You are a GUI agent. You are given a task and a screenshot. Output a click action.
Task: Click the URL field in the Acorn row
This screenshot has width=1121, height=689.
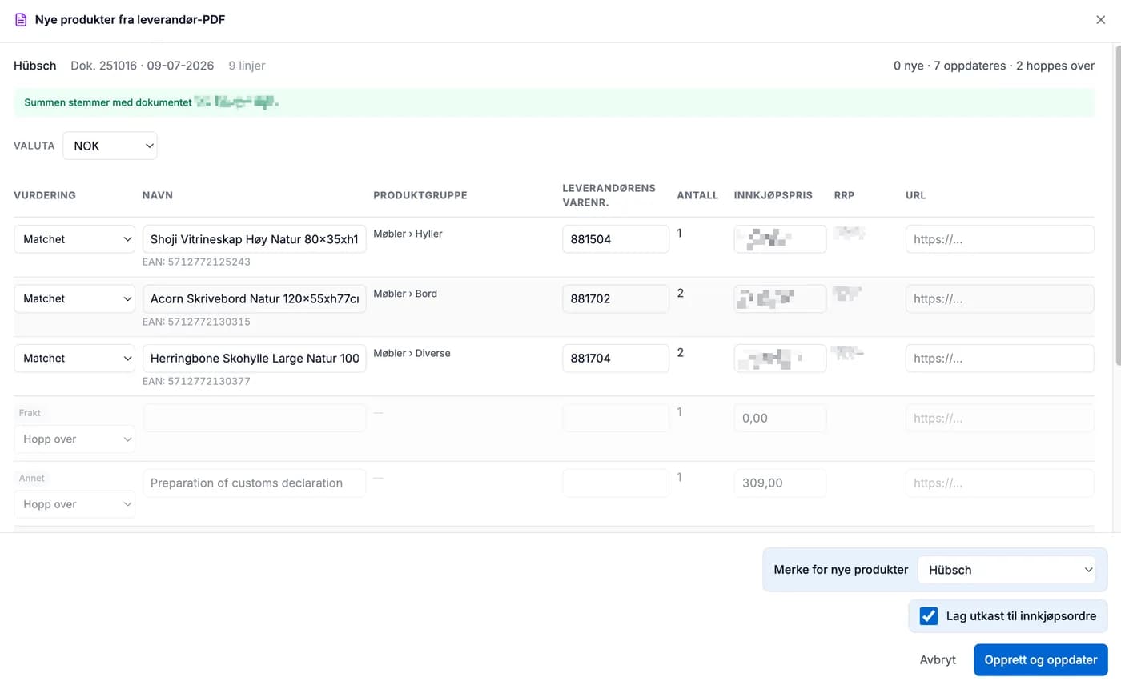click(x=1000, y=298)
